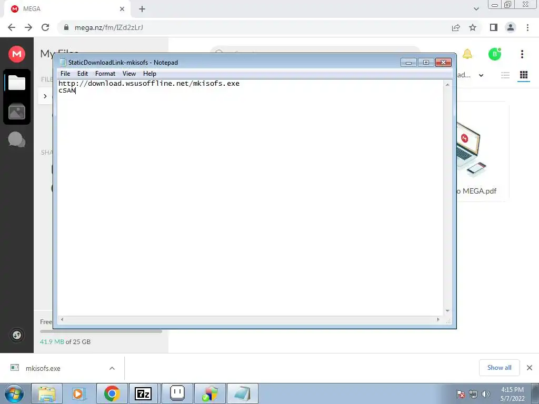This screenshot has height=404, width=539.
Task: Reload the MEGA page
Action: pyautogui.click(x=45, y=27)
